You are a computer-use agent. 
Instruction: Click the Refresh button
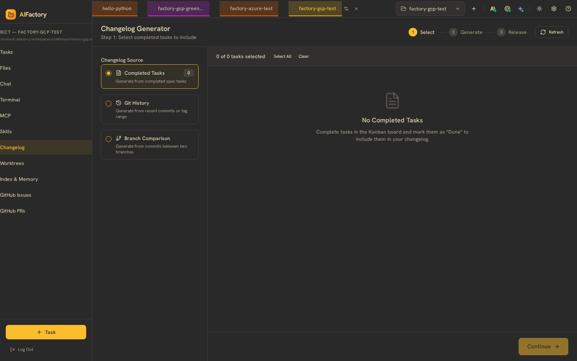pos(552,32)
